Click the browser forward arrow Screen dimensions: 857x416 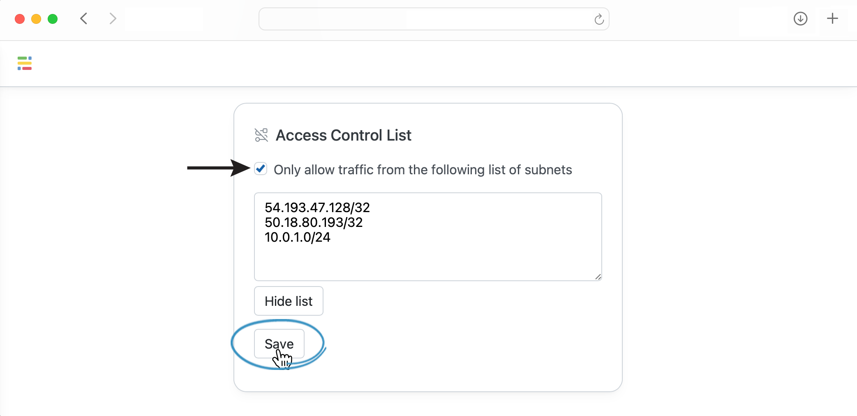[x=113, y=18]
